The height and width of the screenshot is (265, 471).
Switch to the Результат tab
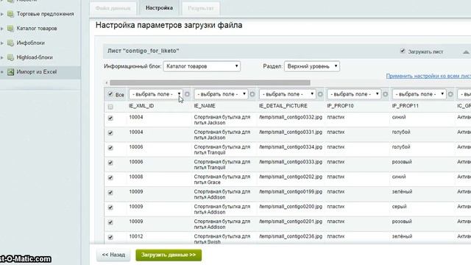[201, 8]
